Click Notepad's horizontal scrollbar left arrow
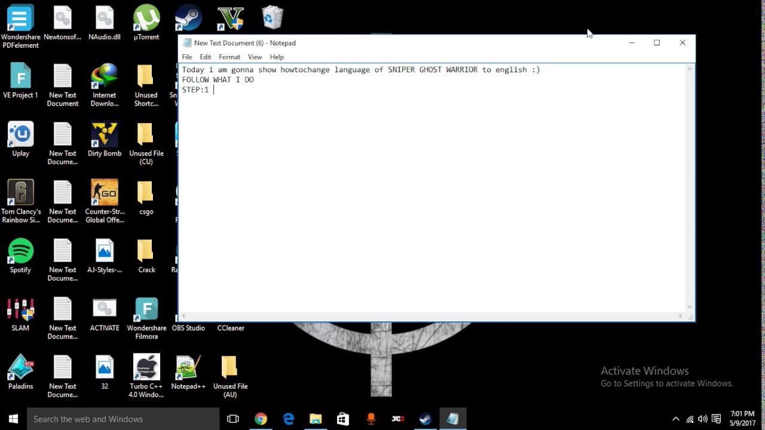Screen dimensions: 765x430 (x=185, y=317)
